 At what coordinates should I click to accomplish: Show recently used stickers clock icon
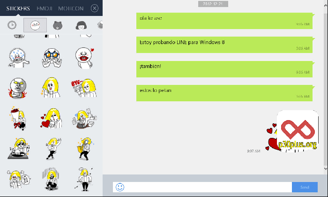[x=12, y=25]
